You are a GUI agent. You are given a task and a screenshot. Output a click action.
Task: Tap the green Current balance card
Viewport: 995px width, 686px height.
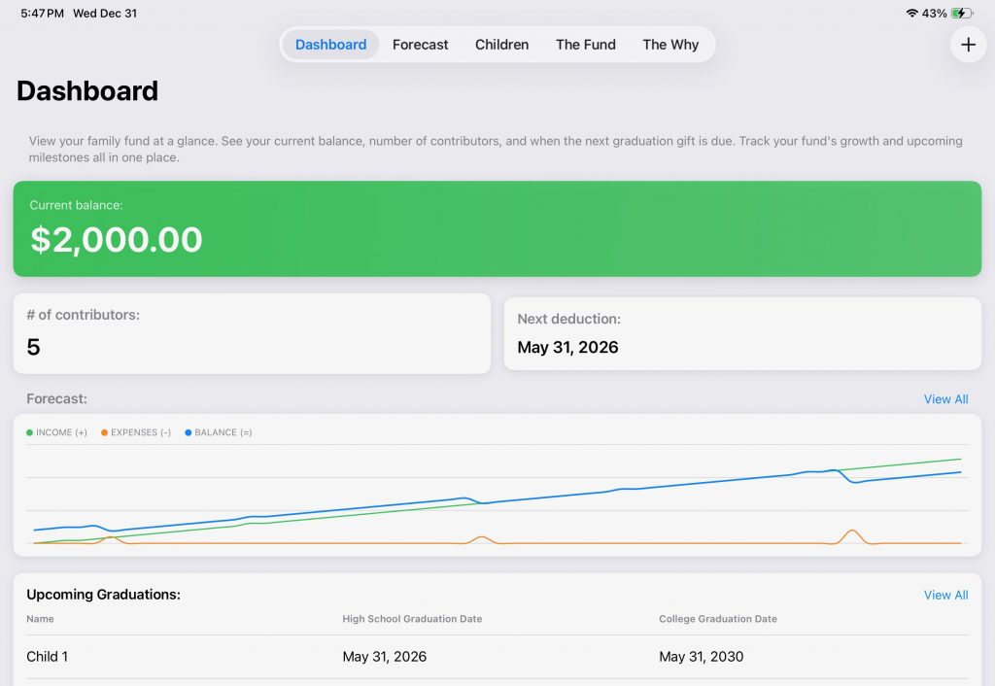[x=497, y=228]
